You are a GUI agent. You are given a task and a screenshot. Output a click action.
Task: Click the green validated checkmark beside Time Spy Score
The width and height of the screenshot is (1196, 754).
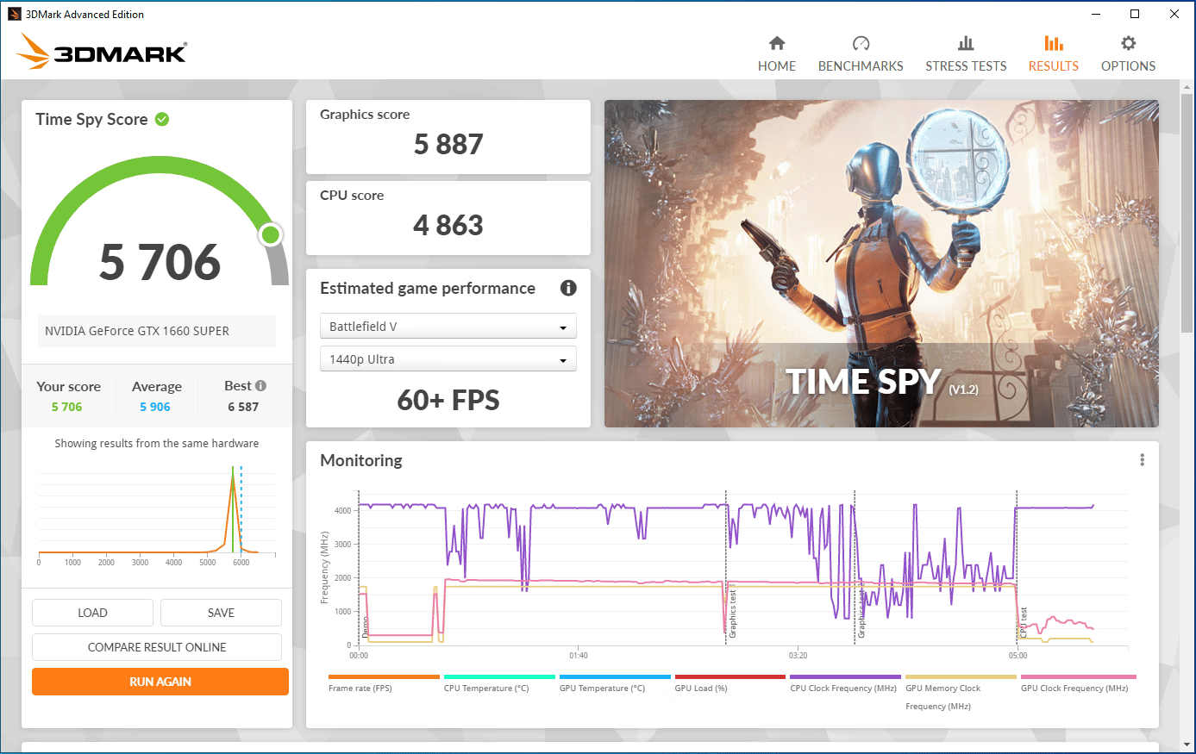(162, 119)
